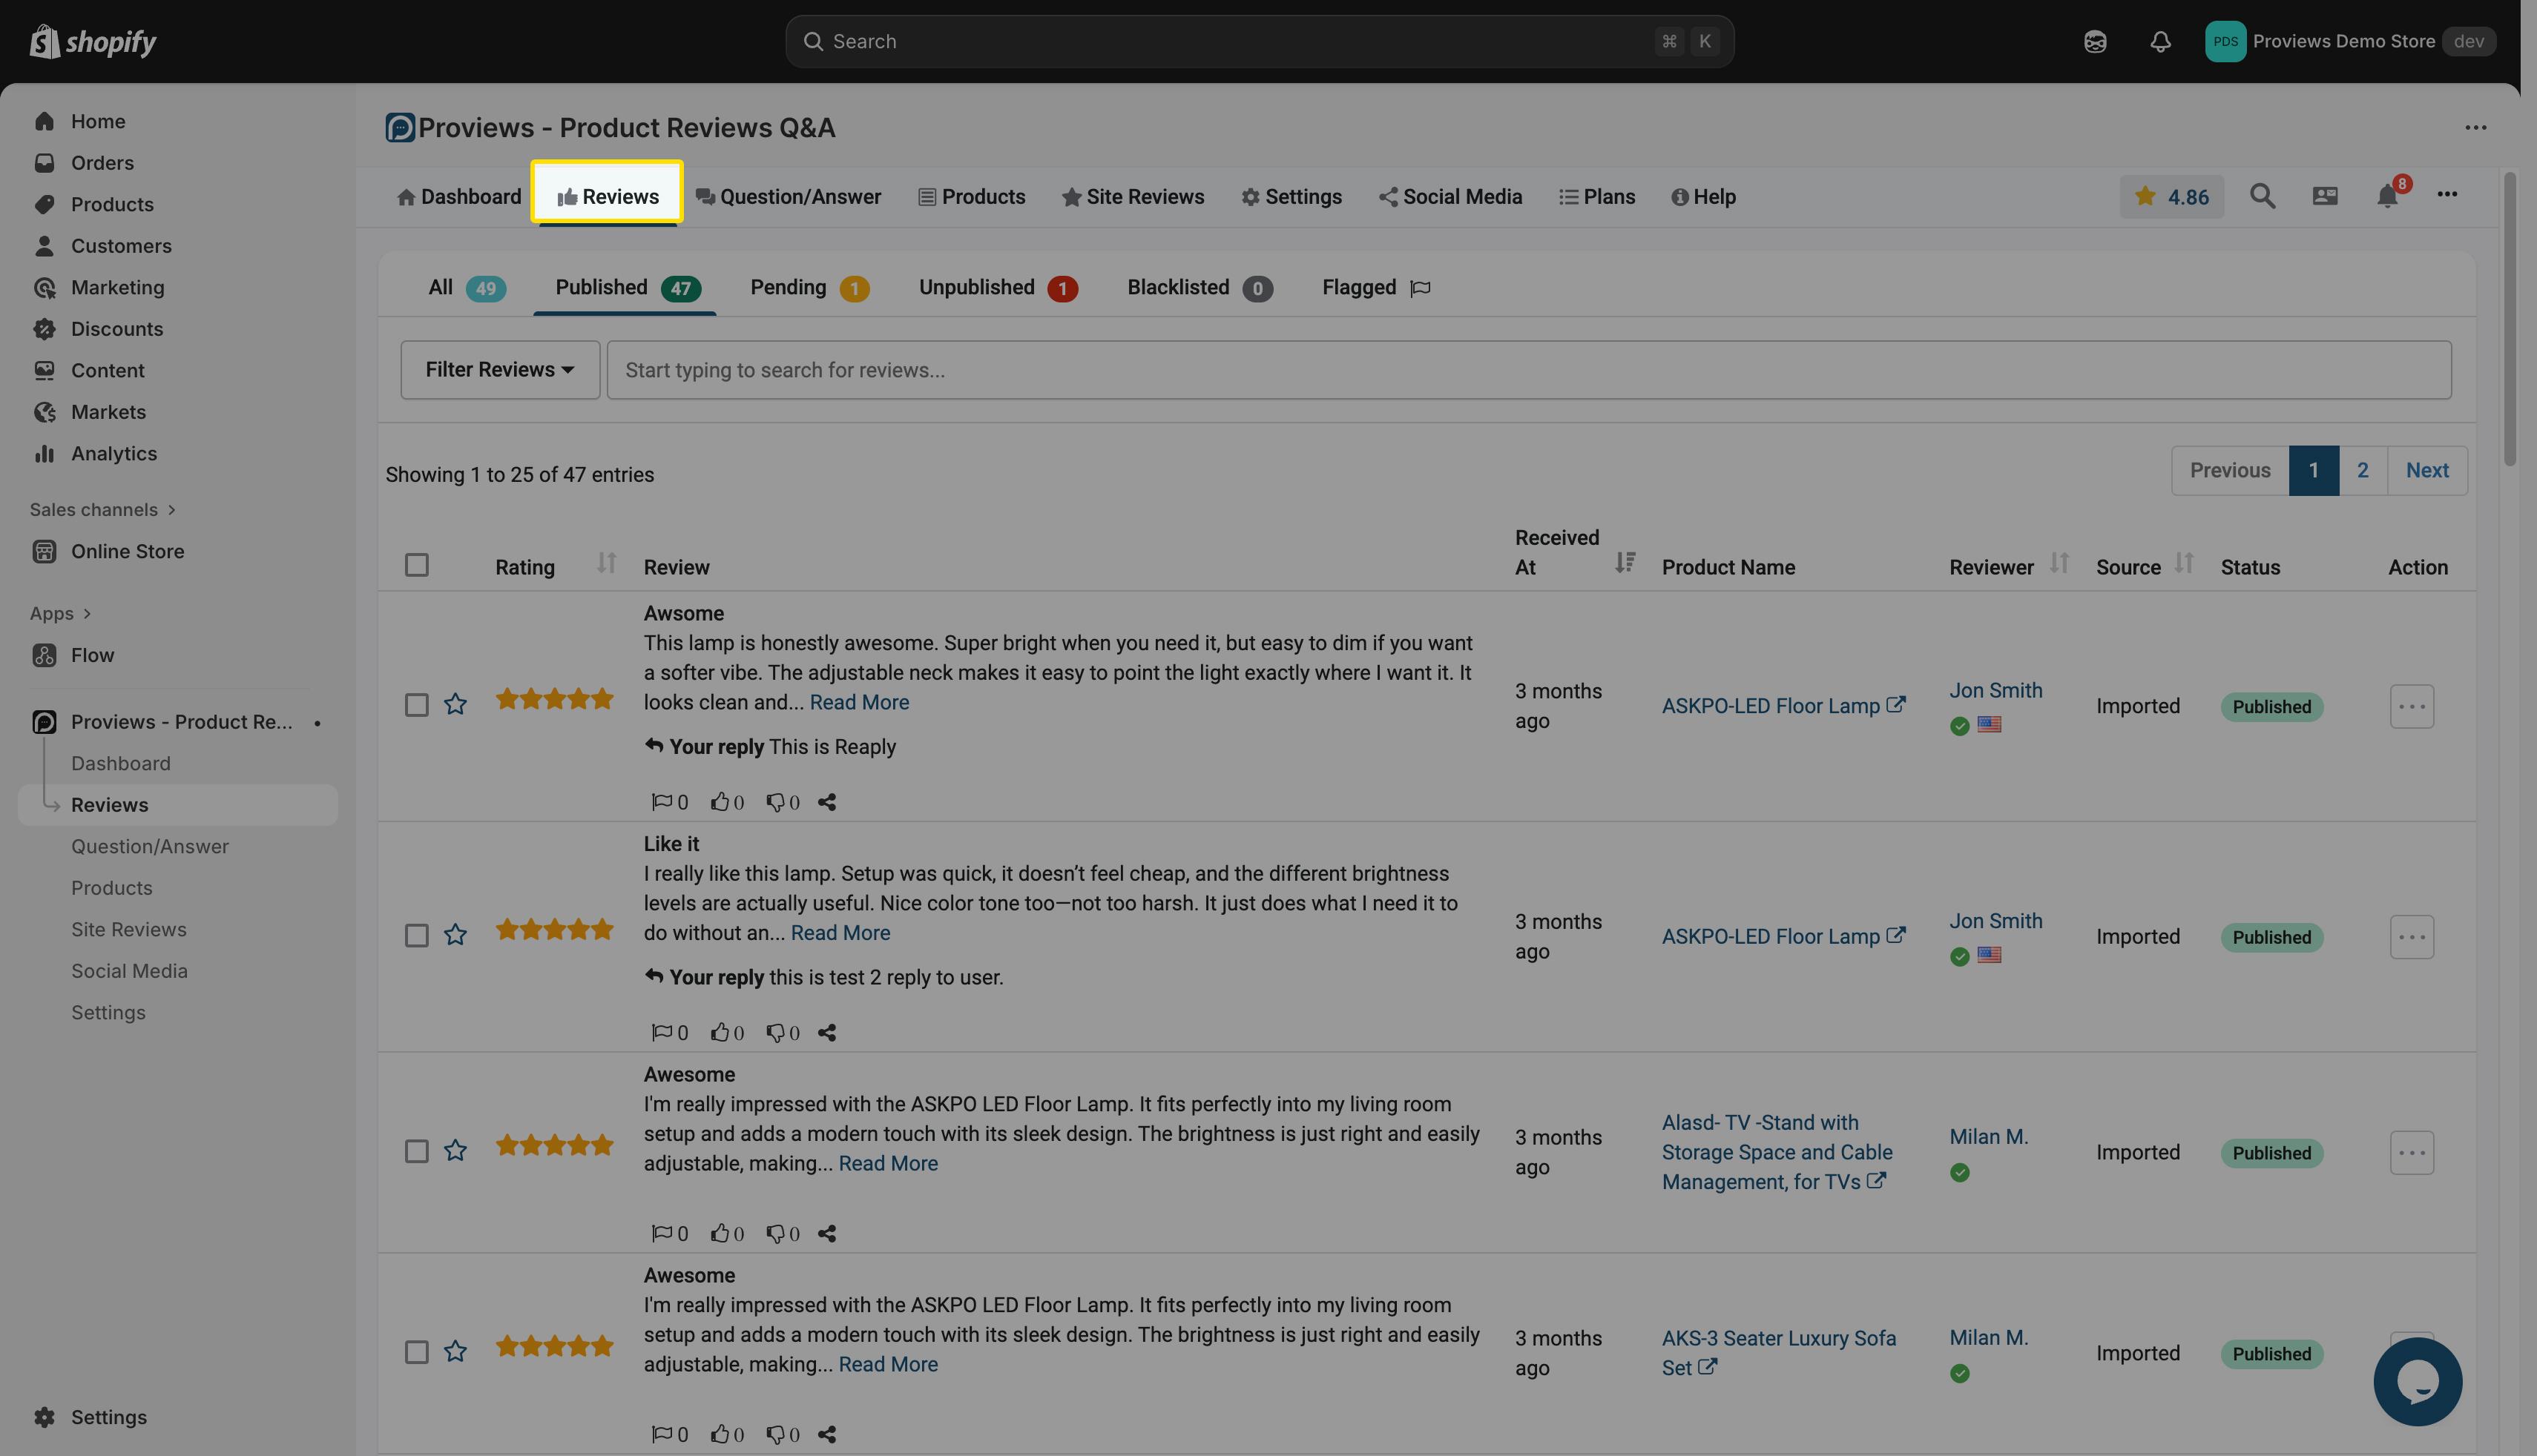Click thumbs-down icon on first Awesome review

pos(775,1233)
